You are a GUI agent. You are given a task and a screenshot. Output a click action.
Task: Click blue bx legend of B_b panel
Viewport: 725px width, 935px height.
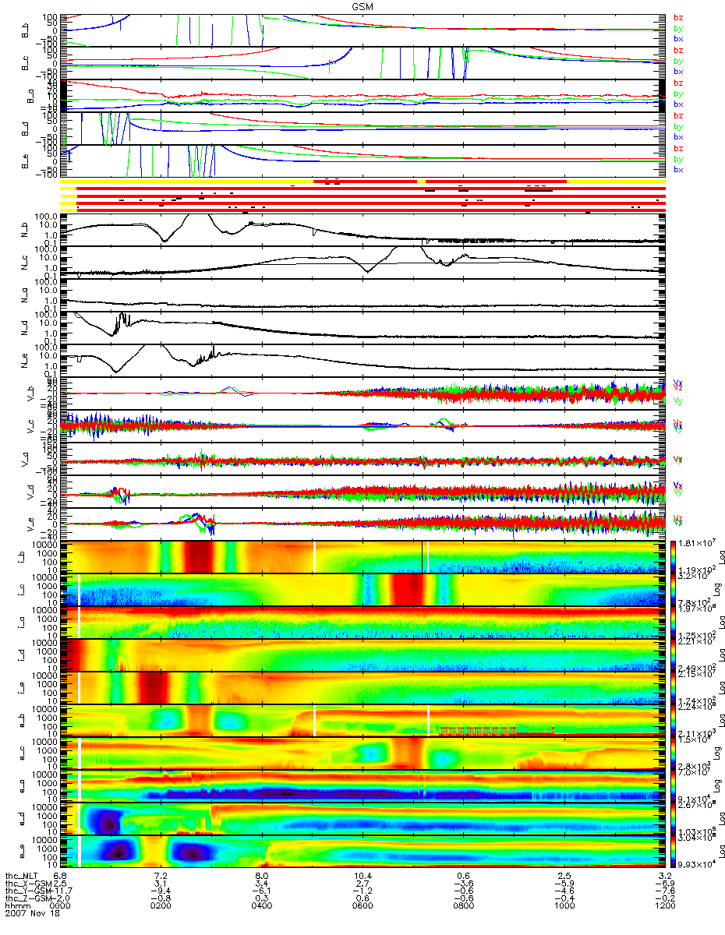(678, 39)
